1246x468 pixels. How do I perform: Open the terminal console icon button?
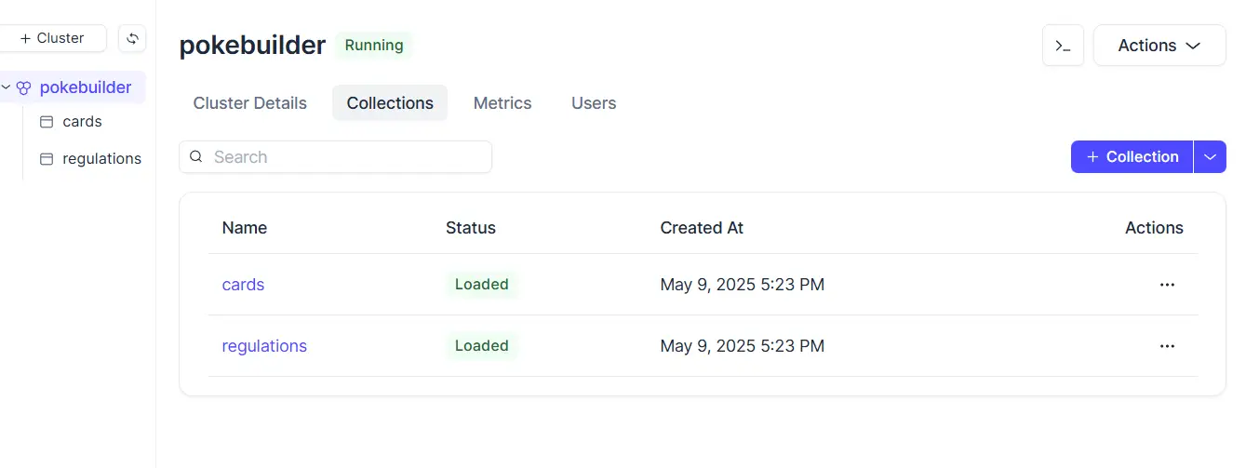point(1063,46)
